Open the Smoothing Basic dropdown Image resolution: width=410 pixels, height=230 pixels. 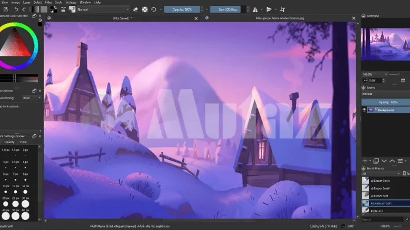click(32, 98)
